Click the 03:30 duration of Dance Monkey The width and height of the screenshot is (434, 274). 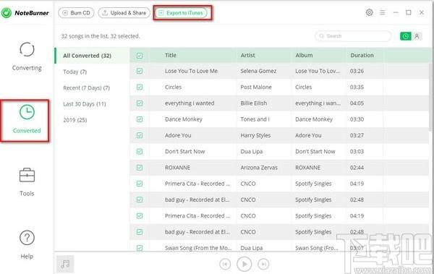click(357, 119)
